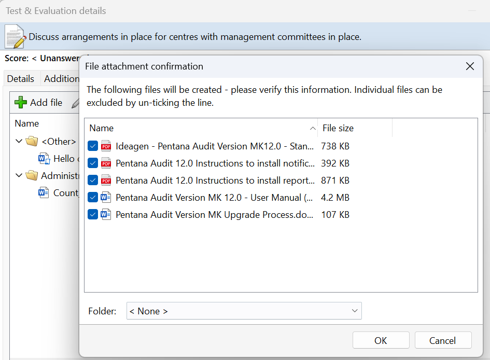Viewport: 490px width, 360px height.
Task: Select the Count document in the tree
Action: click(66, 193)
